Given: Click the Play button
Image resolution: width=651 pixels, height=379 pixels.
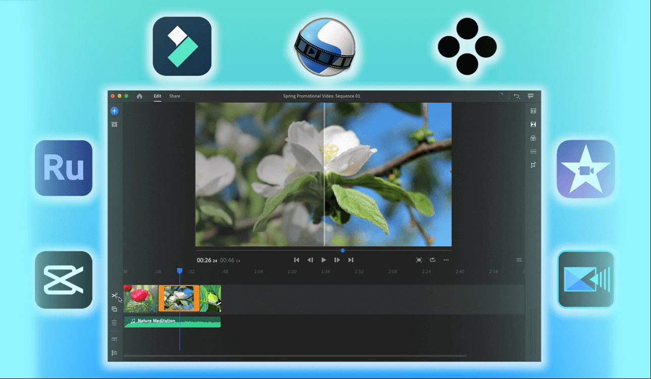Looking at the screenshot, I should 324,260.
